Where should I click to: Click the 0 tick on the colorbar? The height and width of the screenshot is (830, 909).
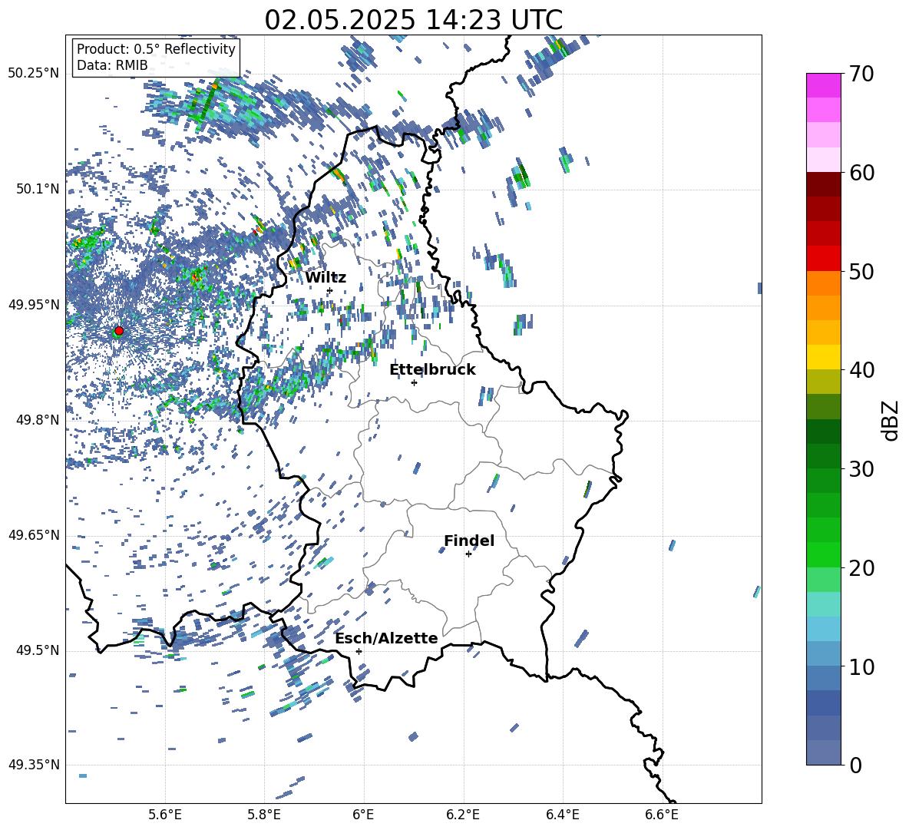855,765
